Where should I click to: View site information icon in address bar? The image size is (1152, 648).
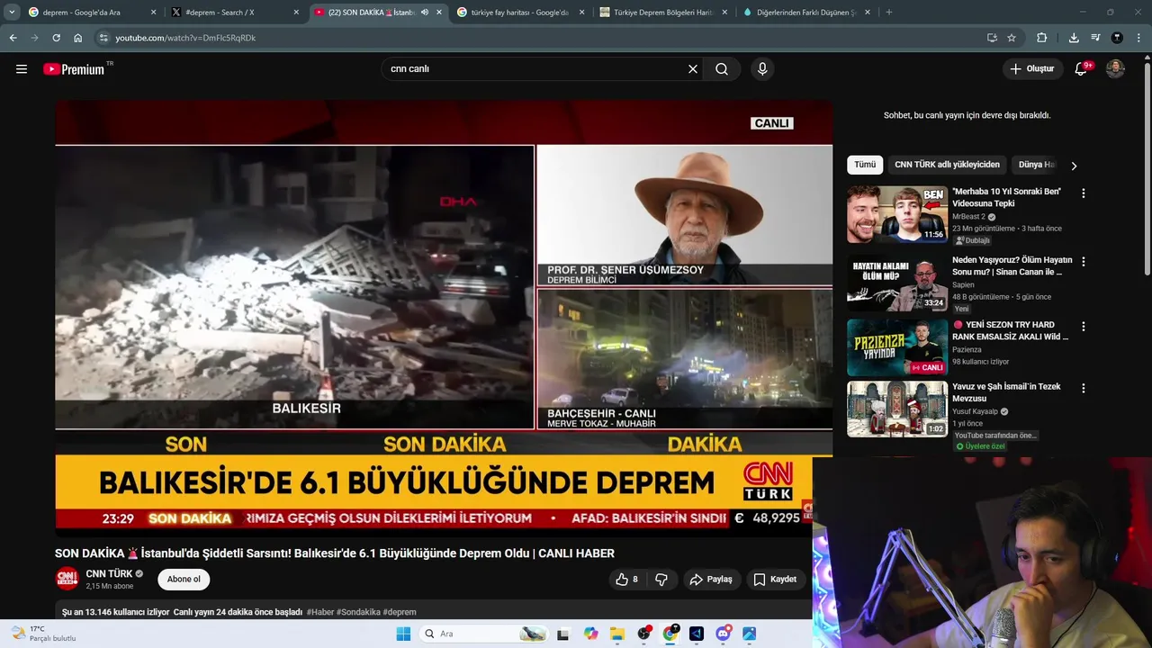pos(103,38)
